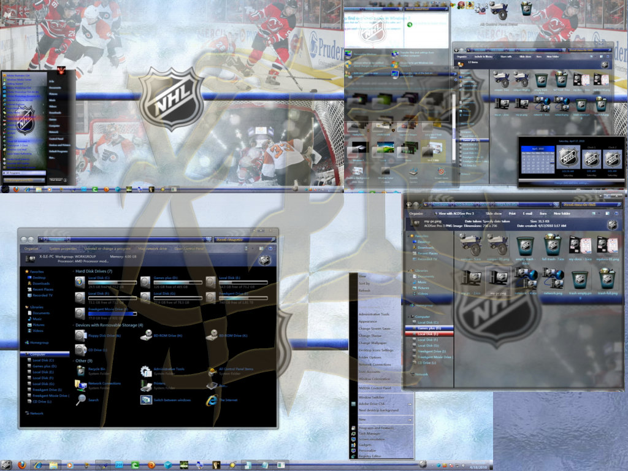
Task: Open Local Disk (C:) drive icon in Computer window
Action: pos(80,282)
